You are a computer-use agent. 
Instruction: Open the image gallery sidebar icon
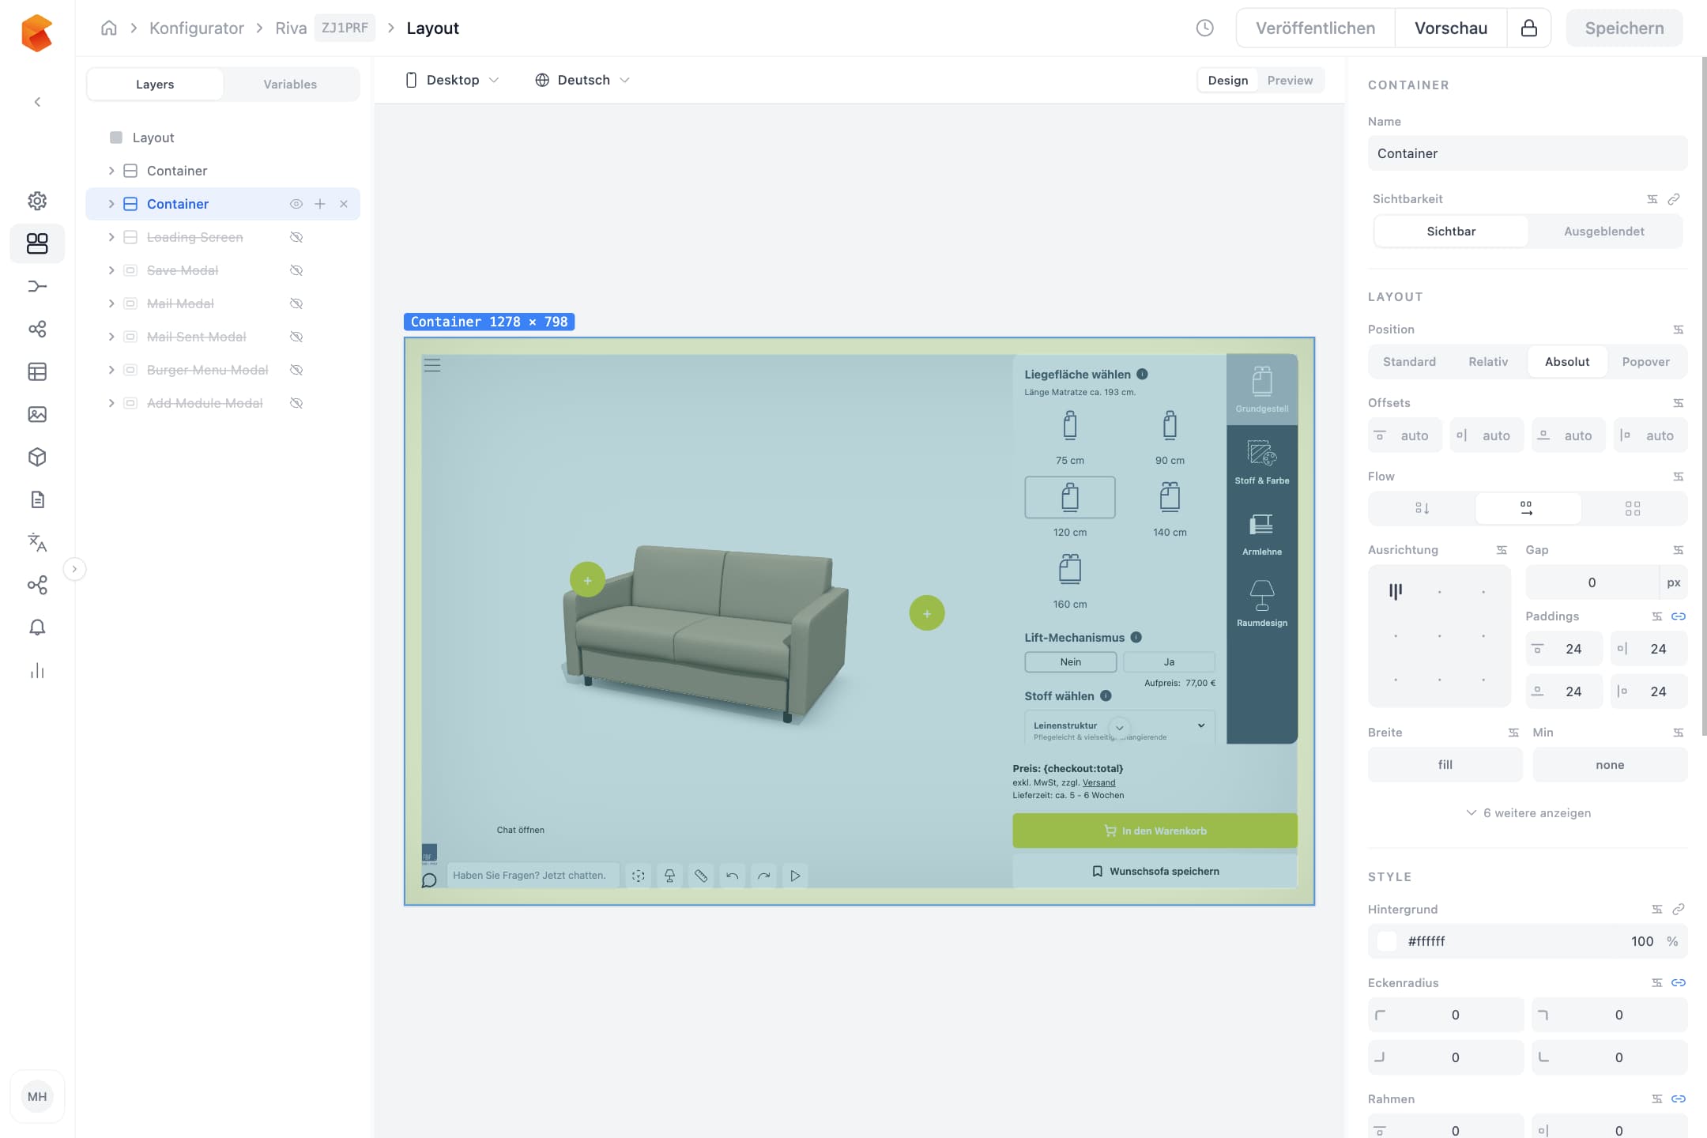(37, 414)
